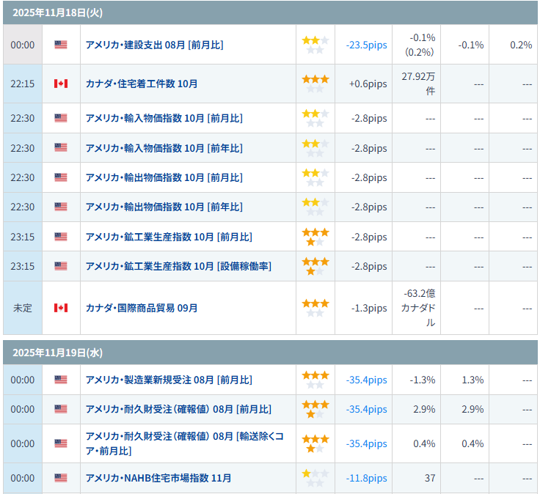Open アメリカ・輸入物価指数 10月 [前年比] details
This screenshot has width=540, height=494.
(164, 148)
